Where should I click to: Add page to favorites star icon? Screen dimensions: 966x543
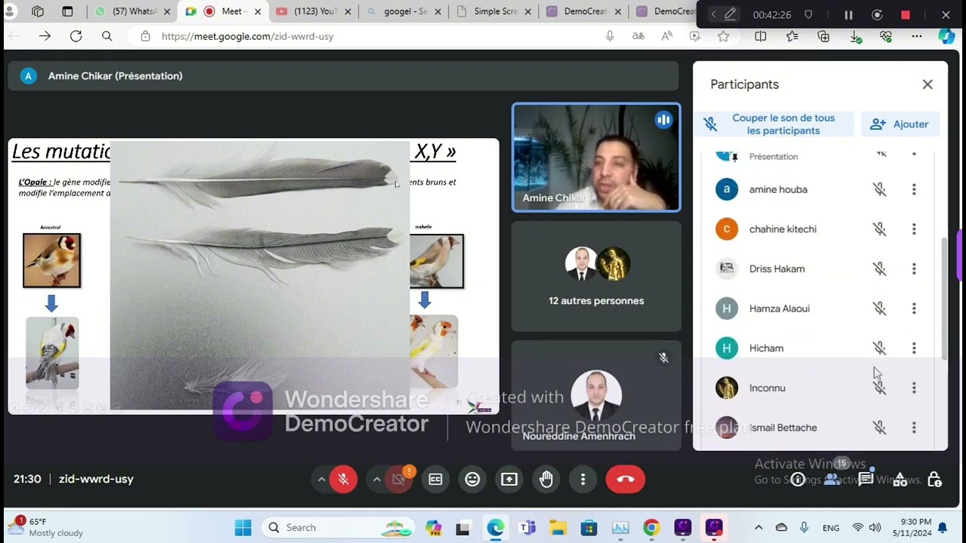tap(724, 36)
